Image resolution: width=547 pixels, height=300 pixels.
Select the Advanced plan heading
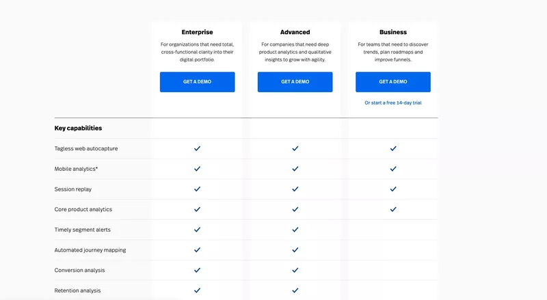click(295, 32)
